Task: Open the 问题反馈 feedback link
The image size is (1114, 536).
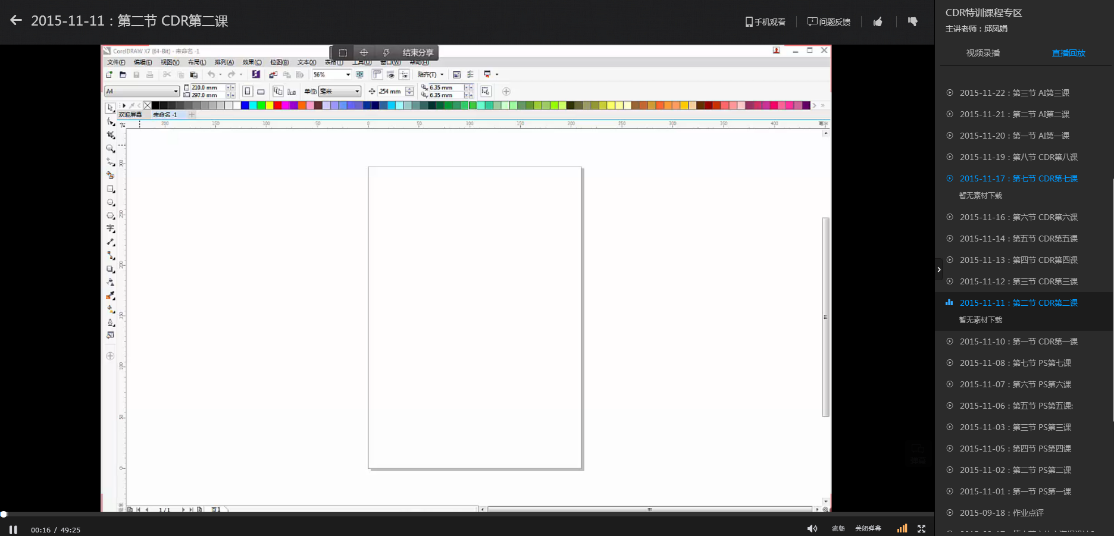Action: 829,22
